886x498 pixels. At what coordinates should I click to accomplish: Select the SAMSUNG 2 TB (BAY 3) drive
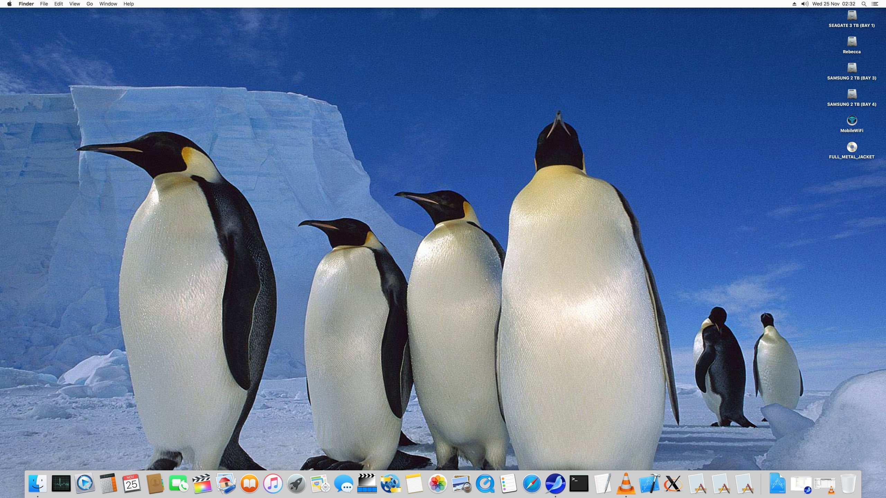852,72
